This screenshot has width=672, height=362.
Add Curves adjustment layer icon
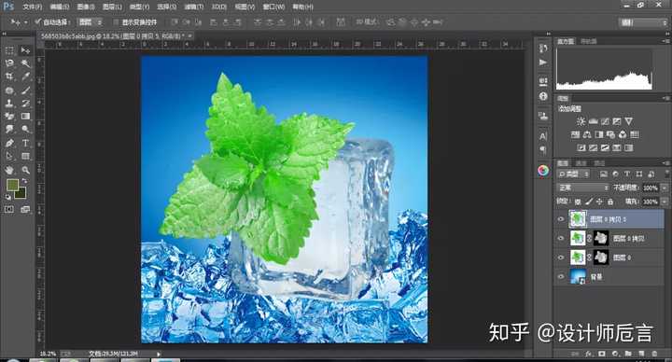click(605, 121)
